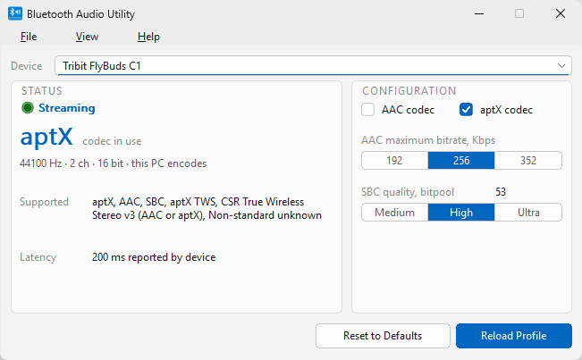Screen dimensions: 582x360
Task: Click the window title text
Action: point(80,14)
